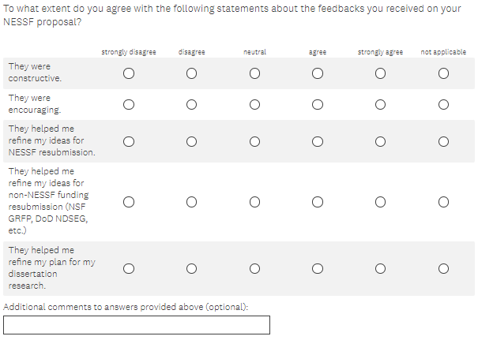Click the additional comments text field
This screenshot has height=340, width=478.
(x=137, y=325)
